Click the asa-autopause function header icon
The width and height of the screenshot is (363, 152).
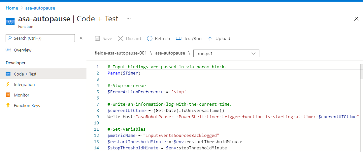coord(10,22)
